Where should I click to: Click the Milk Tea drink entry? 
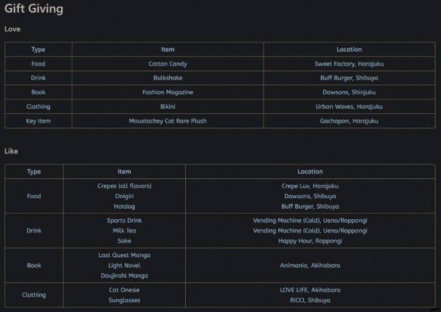click(124, 231)
